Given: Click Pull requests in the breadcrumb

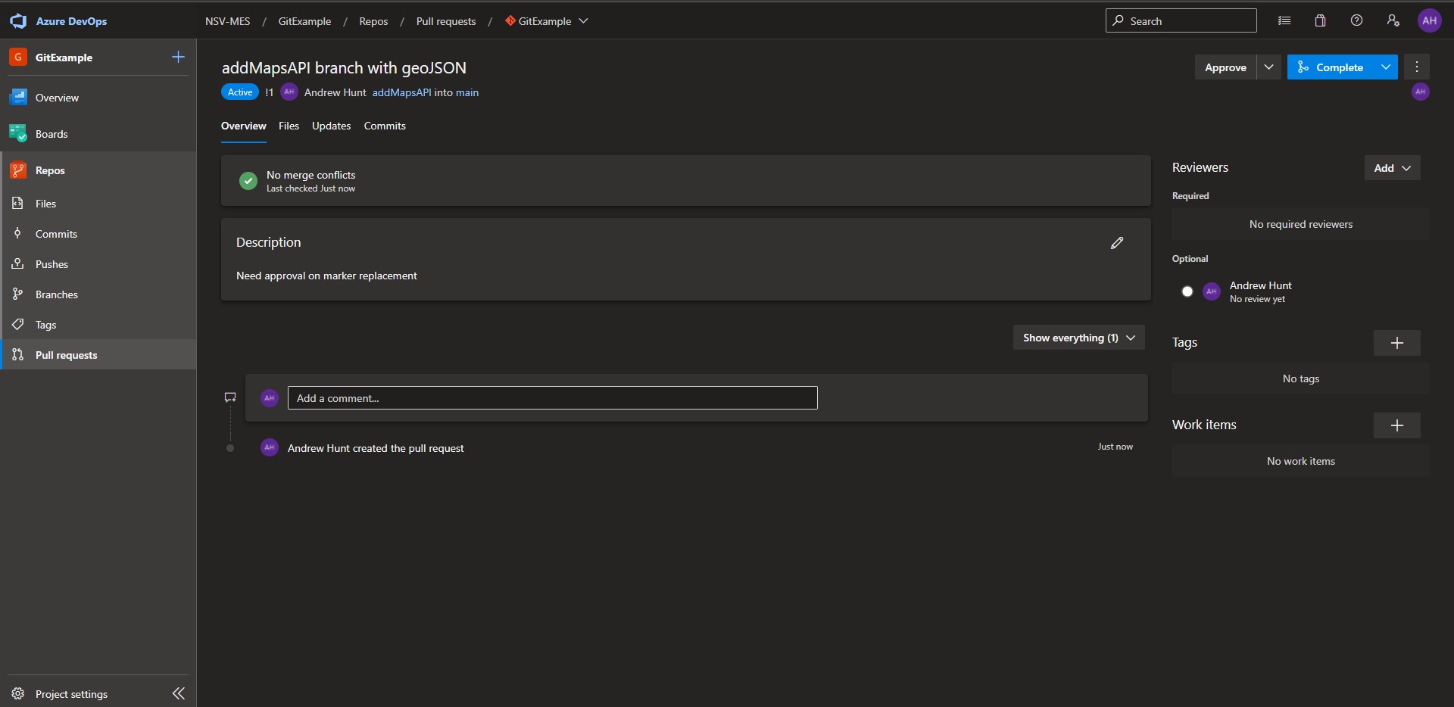Looking at the screenshot, I should pos(446,21).
